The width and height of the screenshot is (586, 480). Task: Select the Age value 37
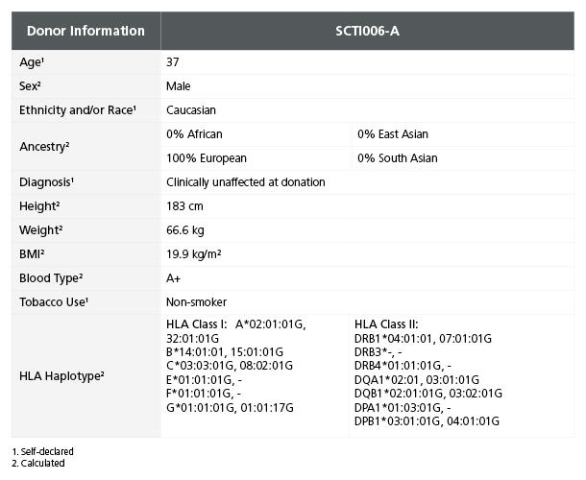[x=174, y=62]
